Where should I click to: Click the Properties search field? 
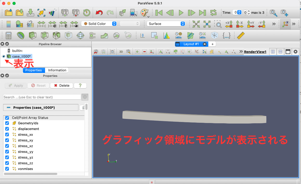coord(42,97)
